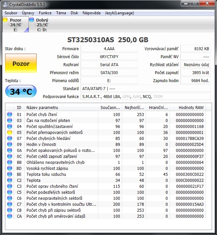Screen dimensions: 217x235
Task: Select the Ohlášeno neopravitelných chyb row name
Action: tap(55, 163)
